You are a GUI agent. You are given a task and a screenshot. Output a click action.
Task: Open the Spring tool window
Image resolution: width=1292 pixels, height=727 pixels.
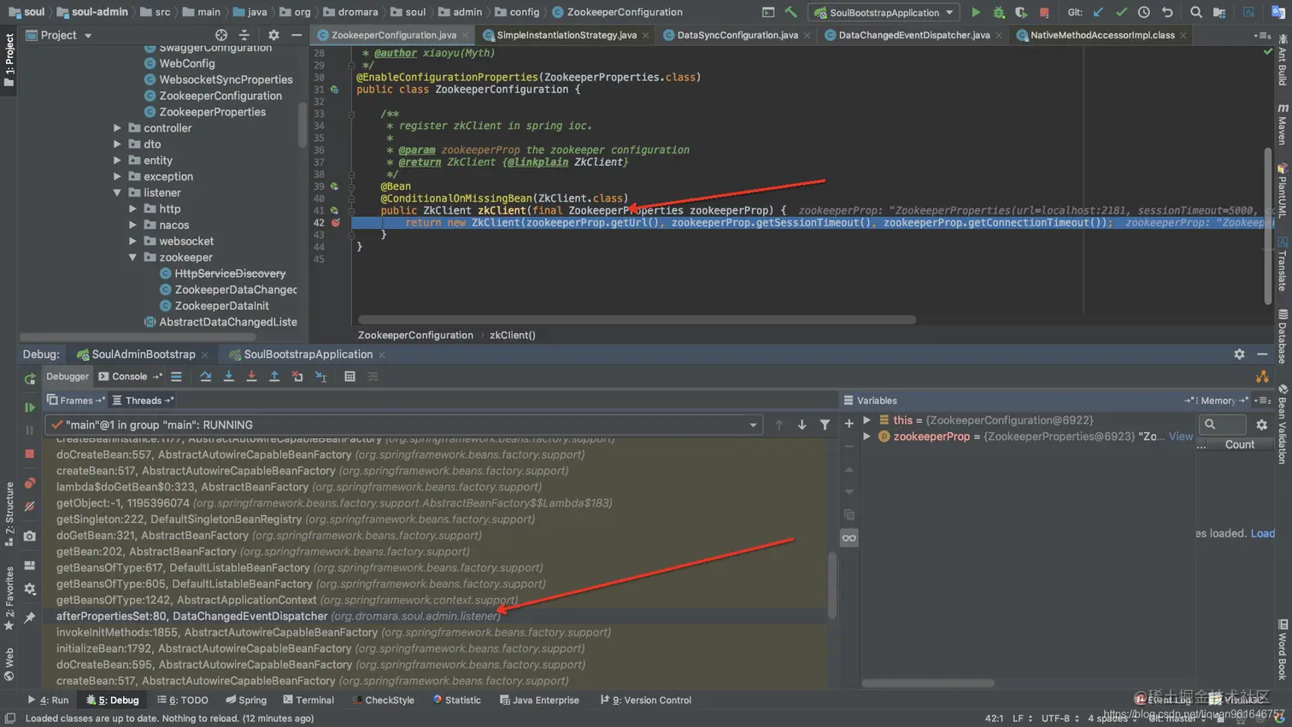[246, 701]
